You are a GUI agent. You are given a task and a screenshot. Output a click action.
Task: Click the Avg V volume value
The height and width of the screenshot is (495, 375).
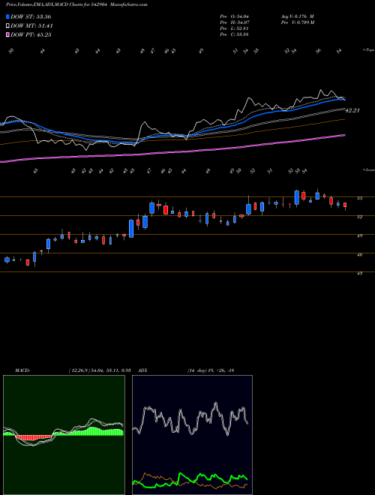pos(297,16)
